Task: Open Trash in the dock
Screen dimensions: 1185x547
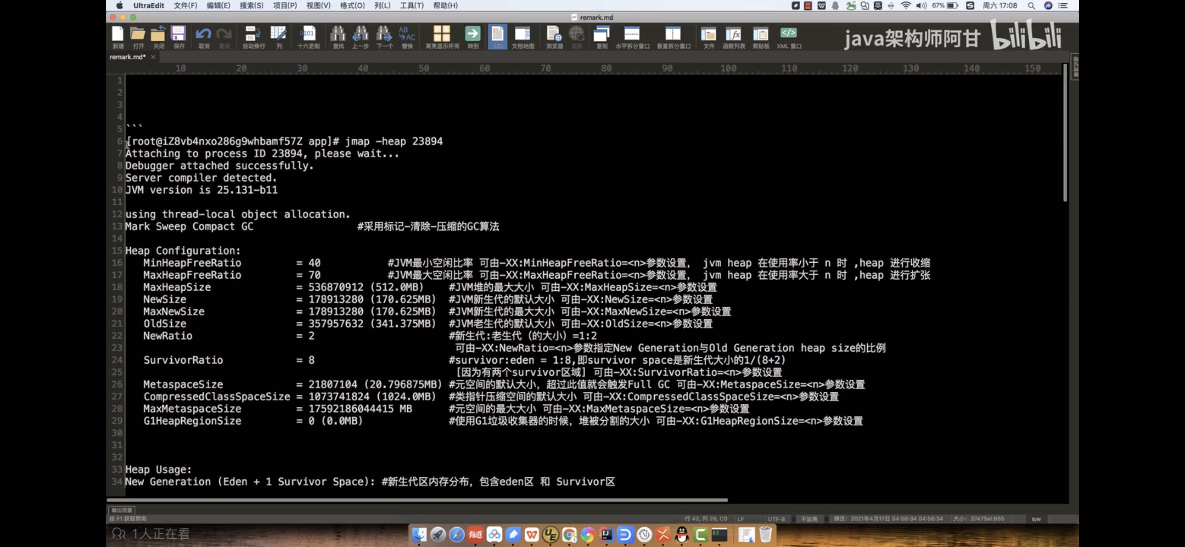Action: point(766,534)
